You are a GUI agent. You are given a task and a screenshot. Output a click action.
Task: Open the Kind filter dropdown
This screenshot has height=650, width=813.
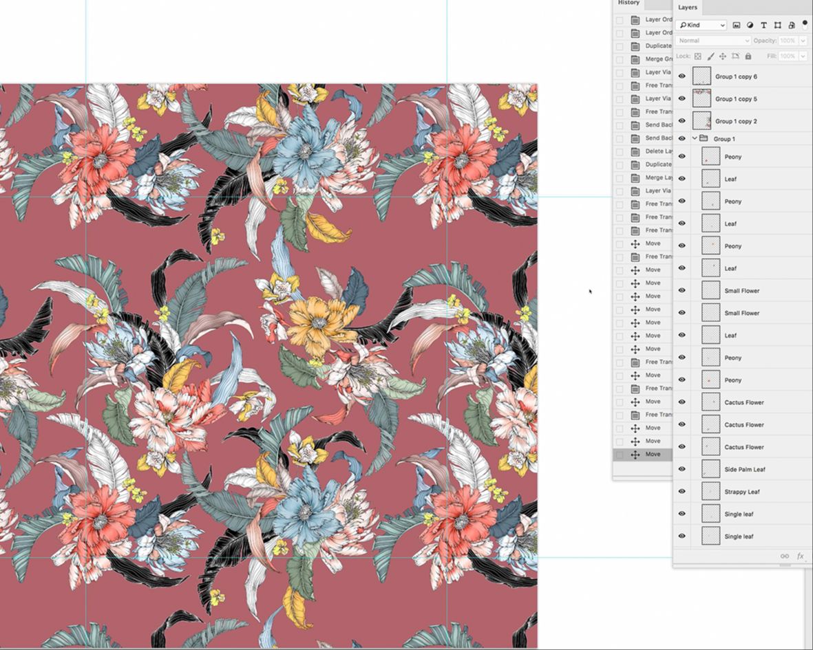pos(702,25)
